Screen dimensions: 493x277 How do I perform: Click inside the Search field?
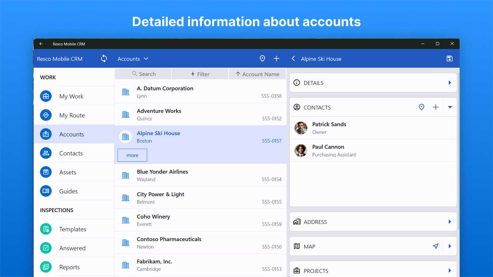pos(143,74)
